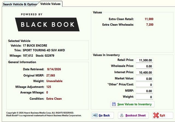Click the Extra Clean Wholesale value 7,200

coord(150,25)
